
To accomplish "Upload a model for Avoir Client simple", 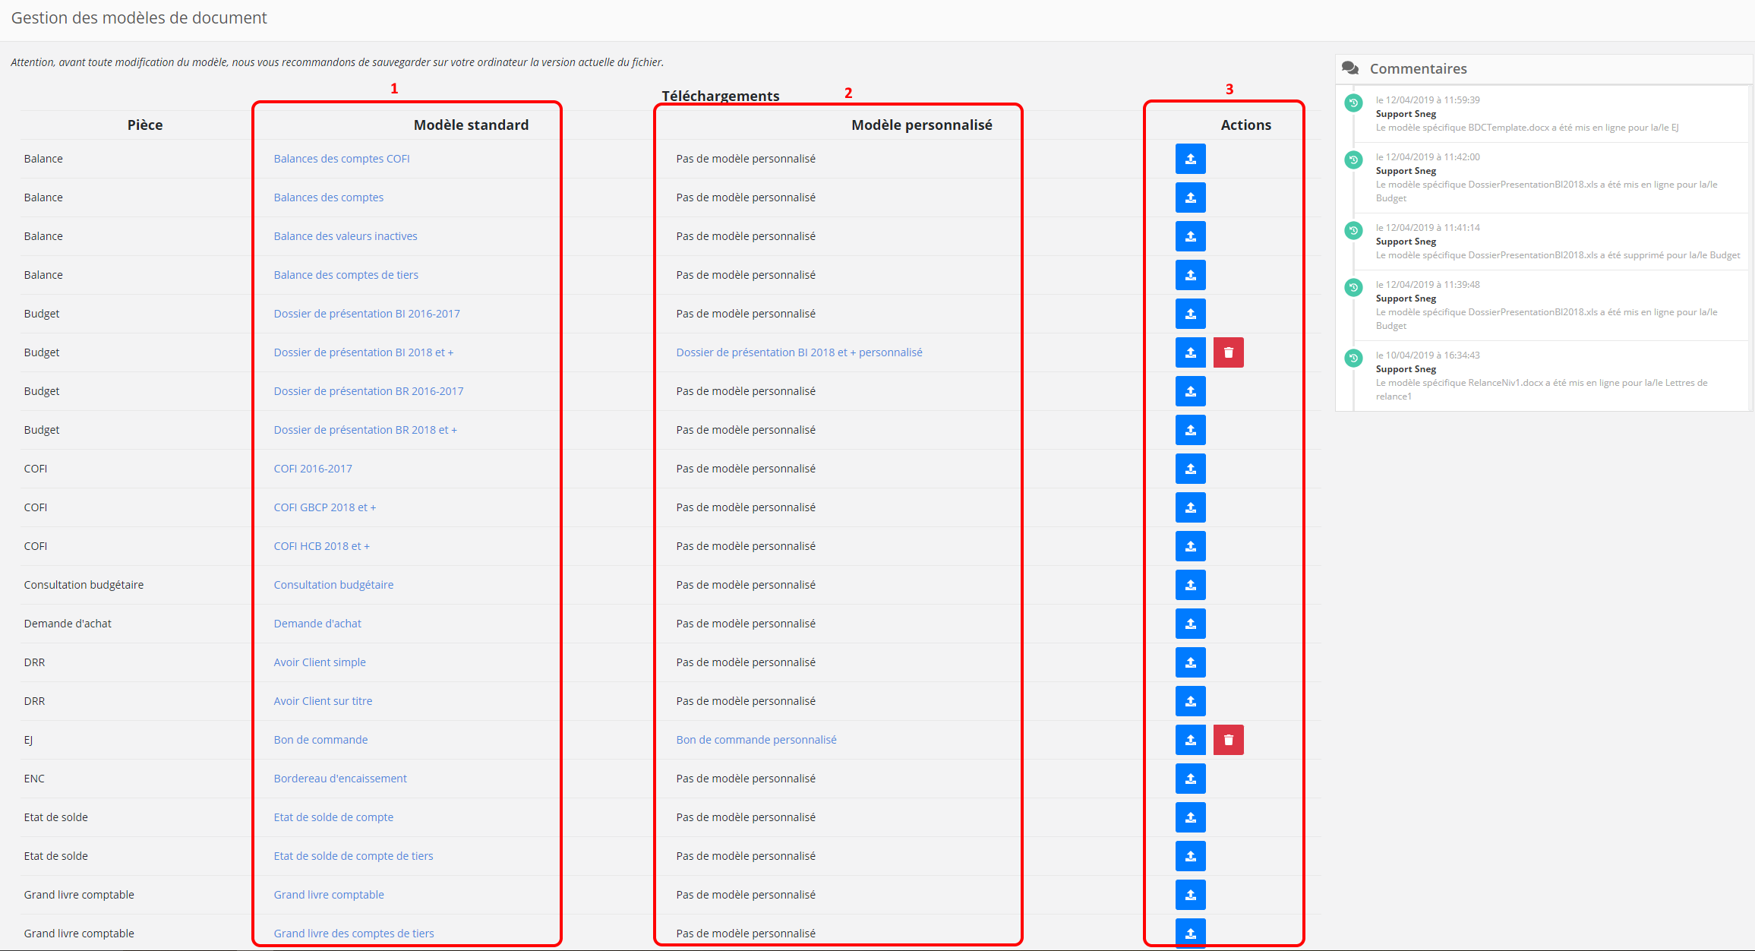I will [x=1190, y=662].
